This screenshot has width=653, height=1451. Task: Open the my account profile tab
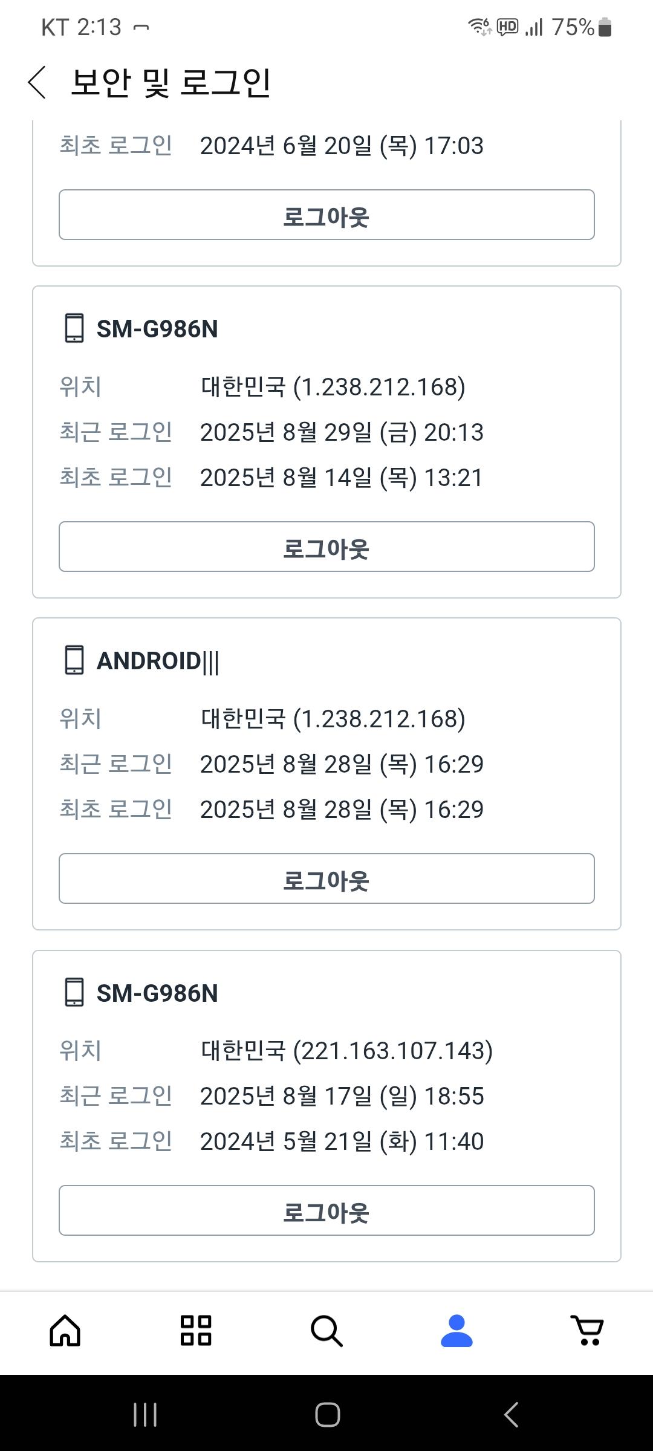coord(456,1331)
